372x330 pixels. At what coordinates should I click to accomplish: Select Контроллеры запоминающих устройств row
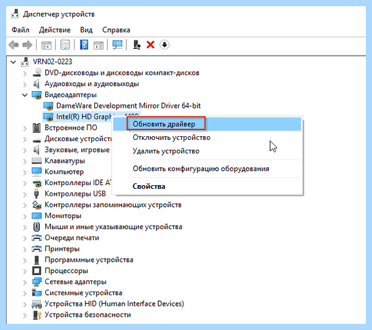[113, 205]
